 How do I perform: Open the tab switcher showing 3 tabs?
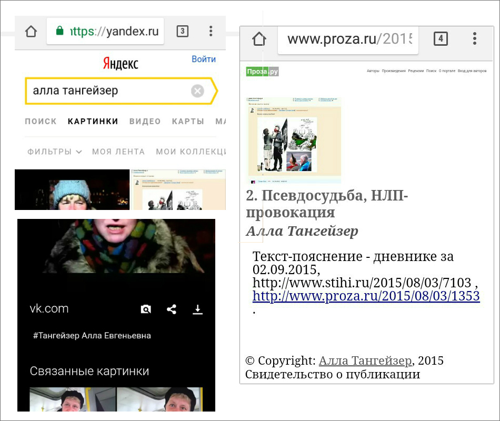coord(183,31)
